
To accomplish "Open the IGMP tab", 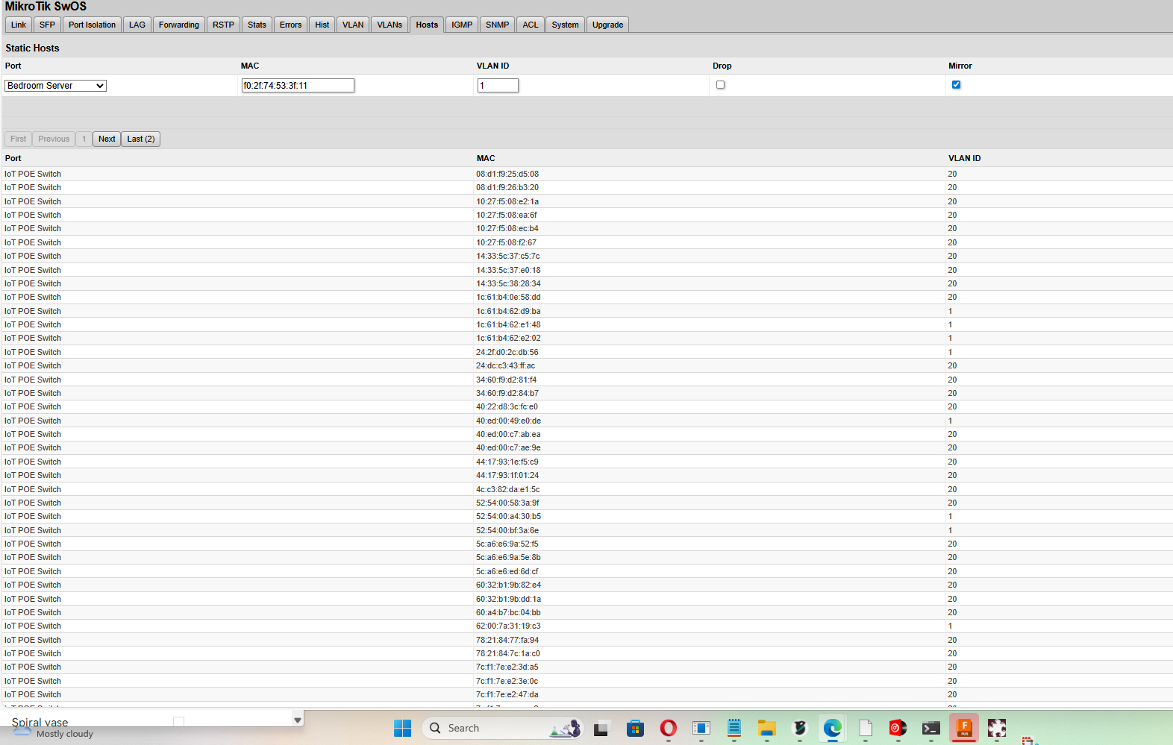I will coord(462,25).
